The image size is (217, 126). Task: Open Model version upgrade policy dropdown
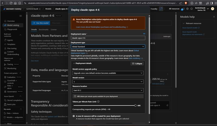point(108,73)
